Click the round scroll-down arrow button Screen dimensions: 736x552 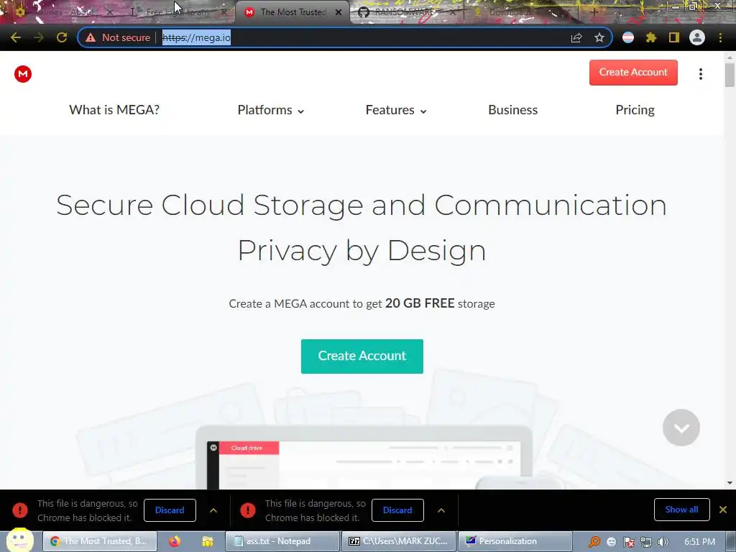coord(681,428)
